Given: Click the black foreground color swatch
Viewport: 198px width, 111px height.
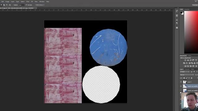Looking at the screenshot, I should [181, 12].
